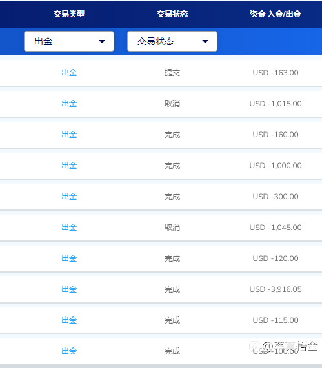Open the 出金 link with 提交 status
The image size is (322, 368).
(69, 73)
